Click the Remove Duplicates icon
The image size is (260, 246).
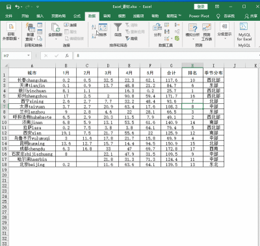[166, 32]
